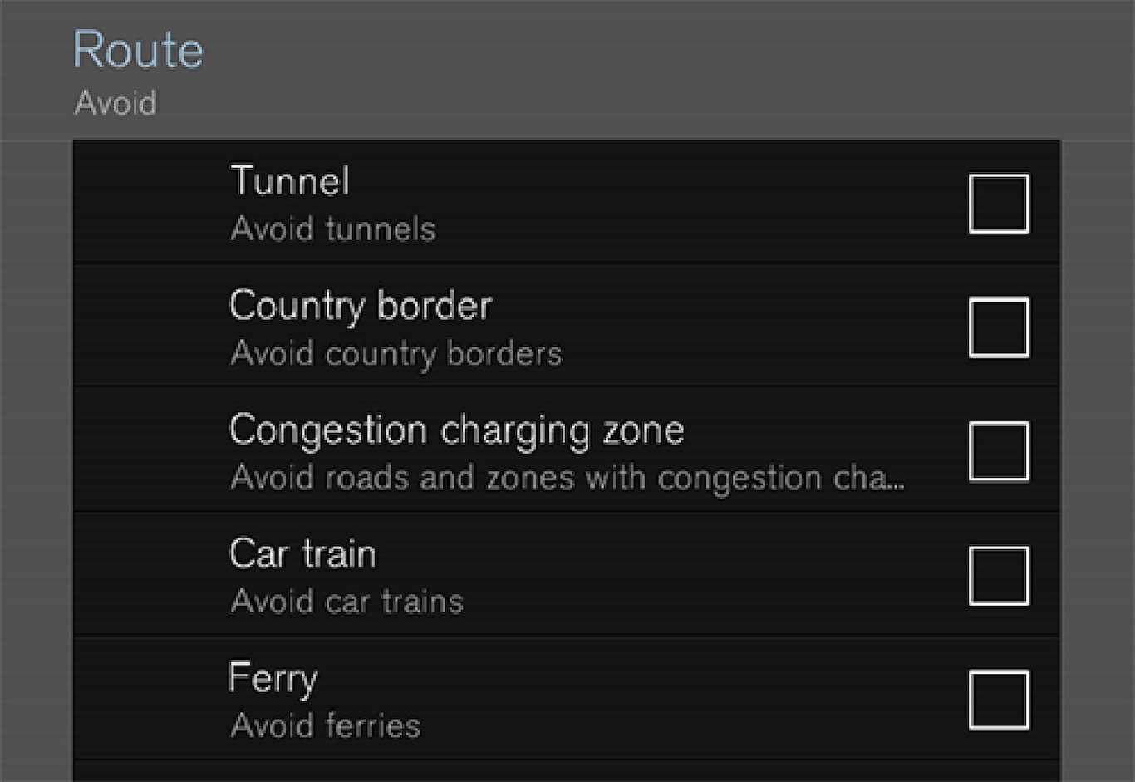This screenshot has height=782, width=1135.
Task: Click the truncated congestion roads description
Action: point(567,478)
